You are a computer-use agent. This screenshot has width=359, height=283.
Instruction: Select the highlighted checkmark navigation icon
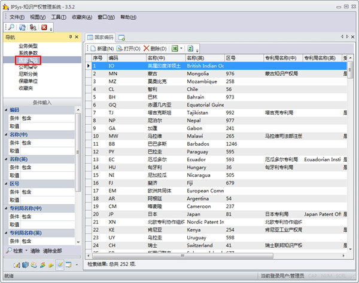pyautogui.click(x=60, y=265)
